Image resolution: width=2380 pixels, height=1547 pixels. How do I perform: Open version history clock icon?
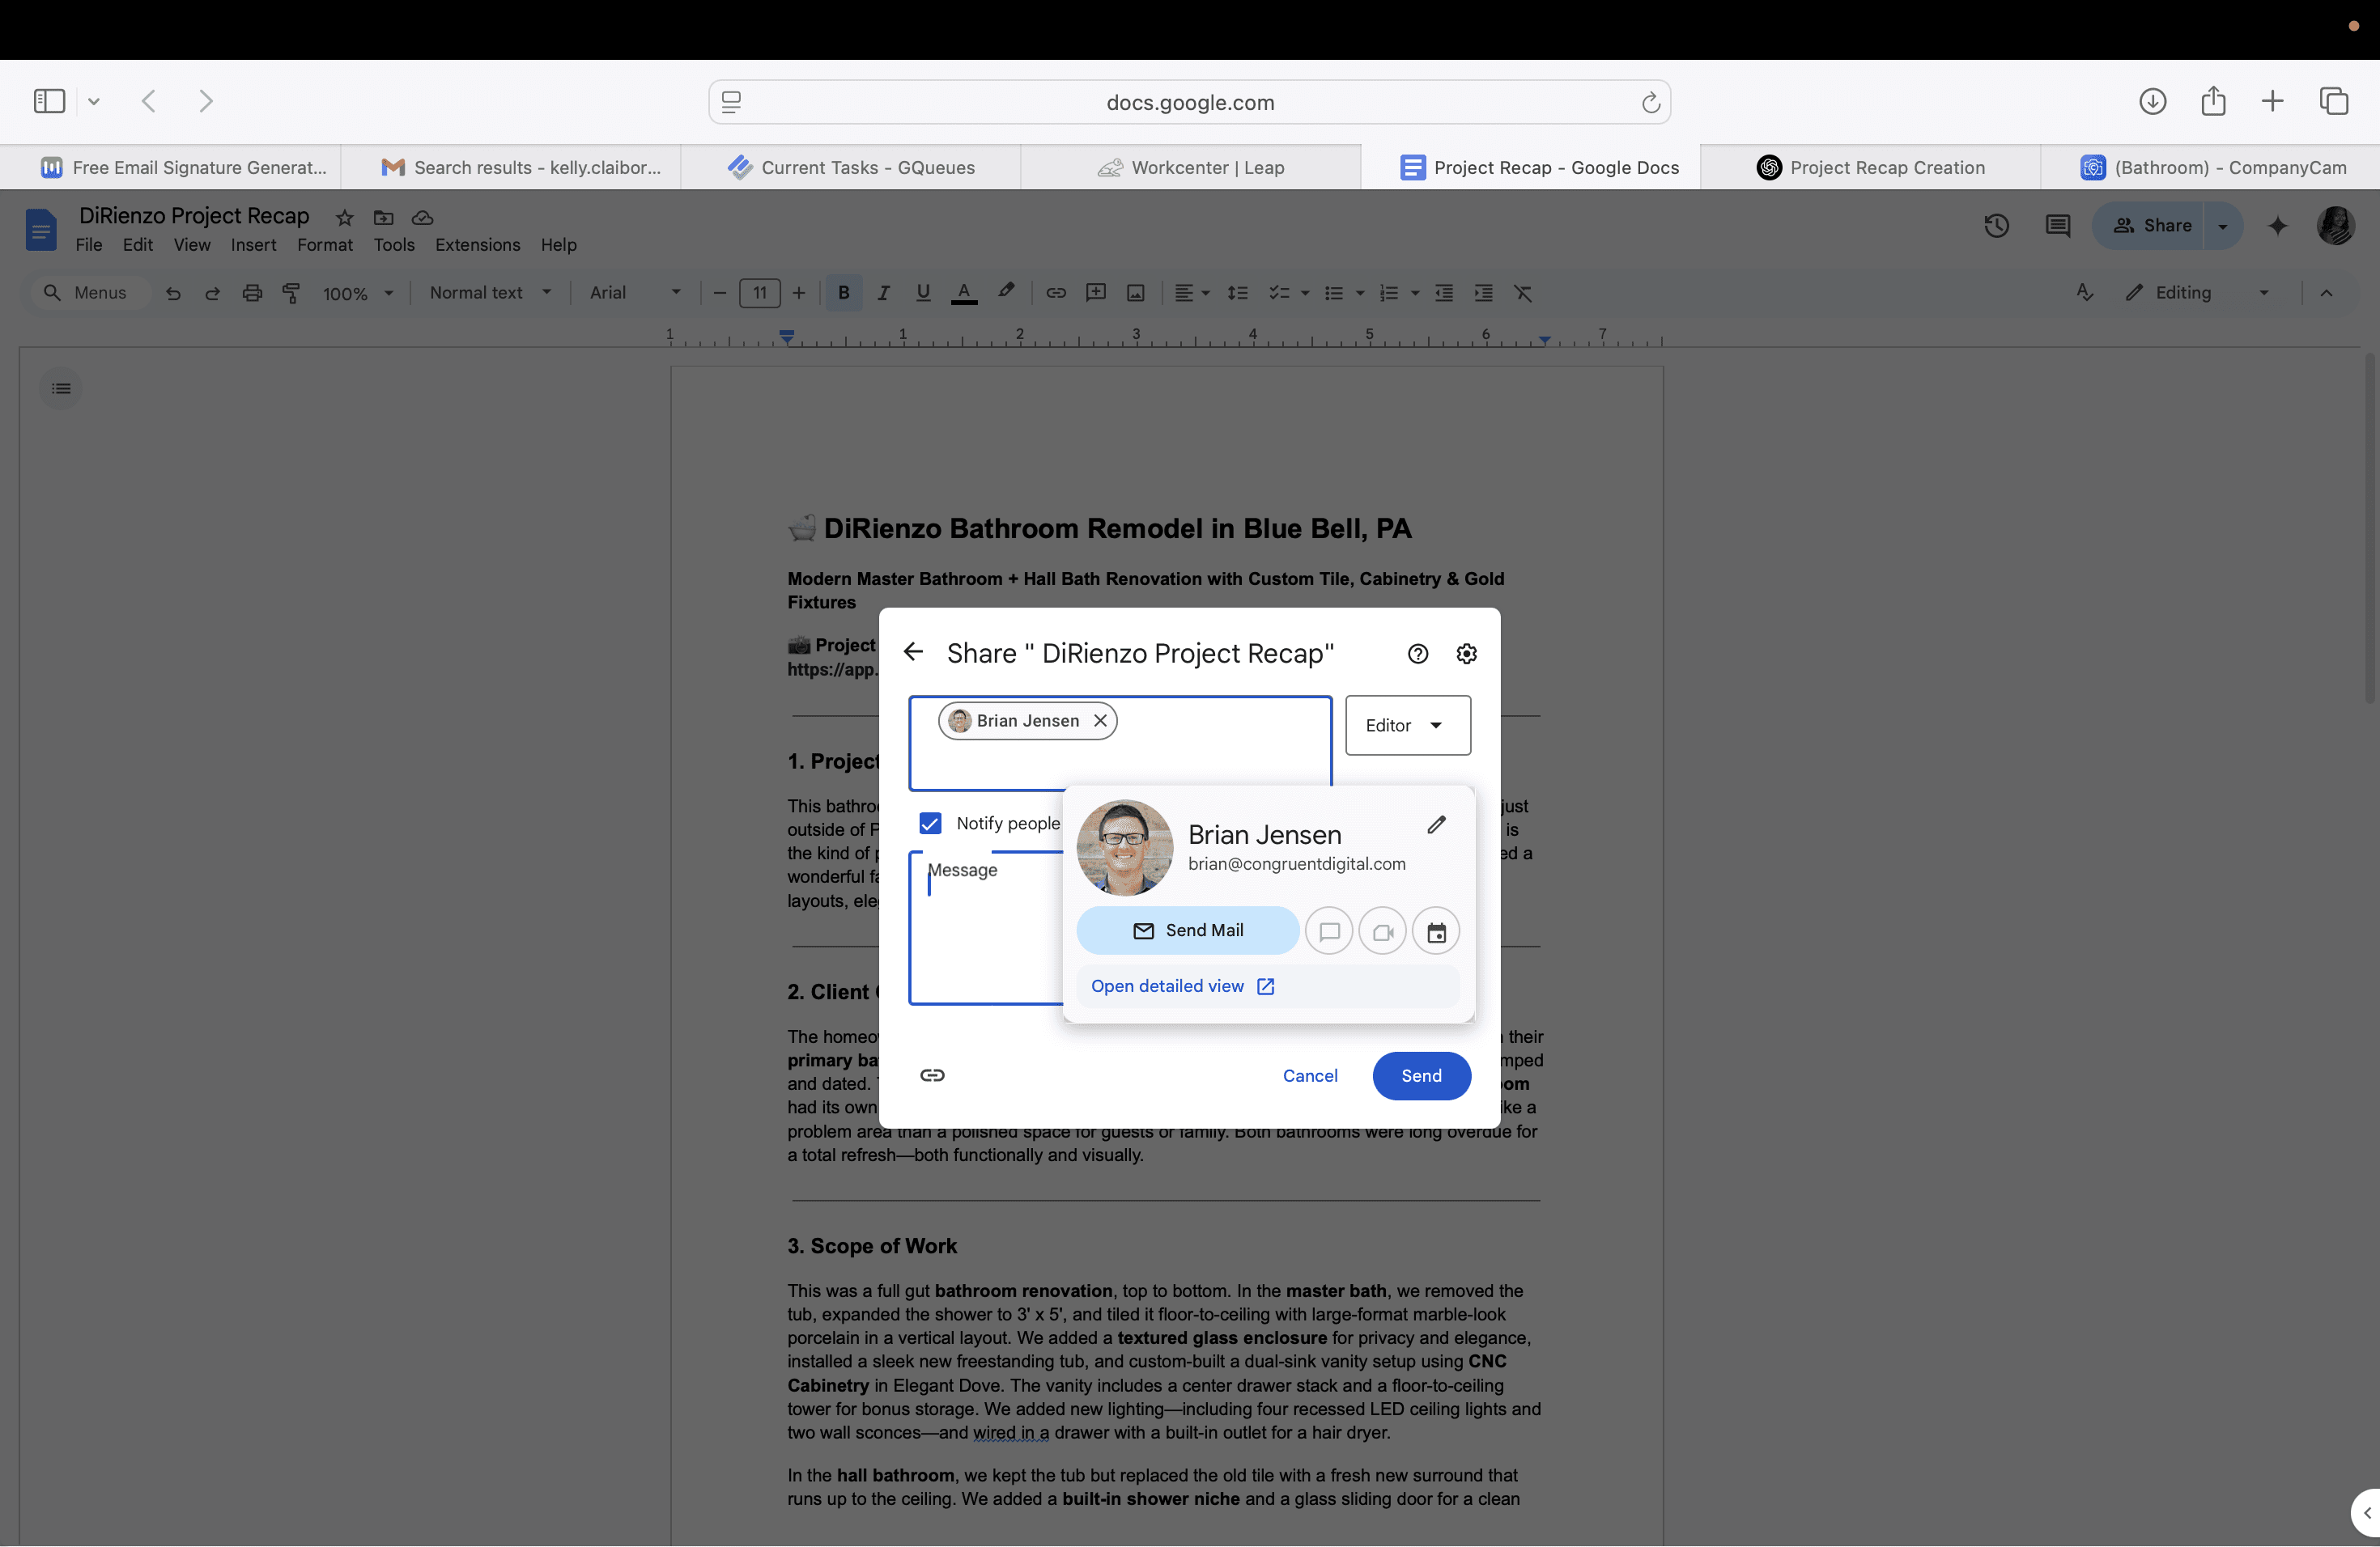(x=1996, y=226)
